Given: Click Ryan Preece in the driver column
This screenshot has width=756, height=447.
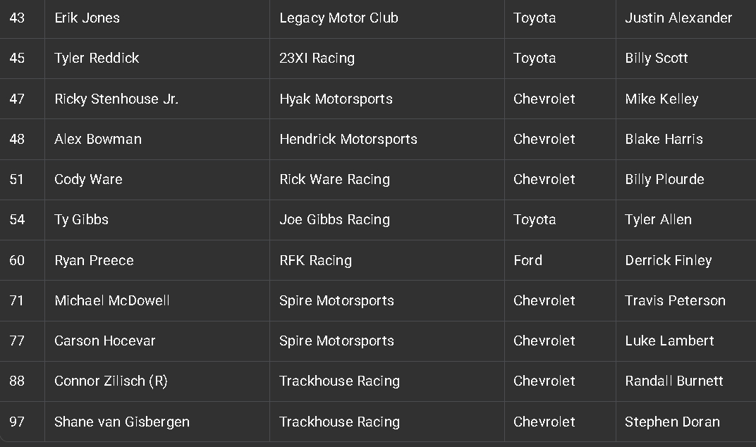Looking at the screenshot, I should tap(94, 260).
